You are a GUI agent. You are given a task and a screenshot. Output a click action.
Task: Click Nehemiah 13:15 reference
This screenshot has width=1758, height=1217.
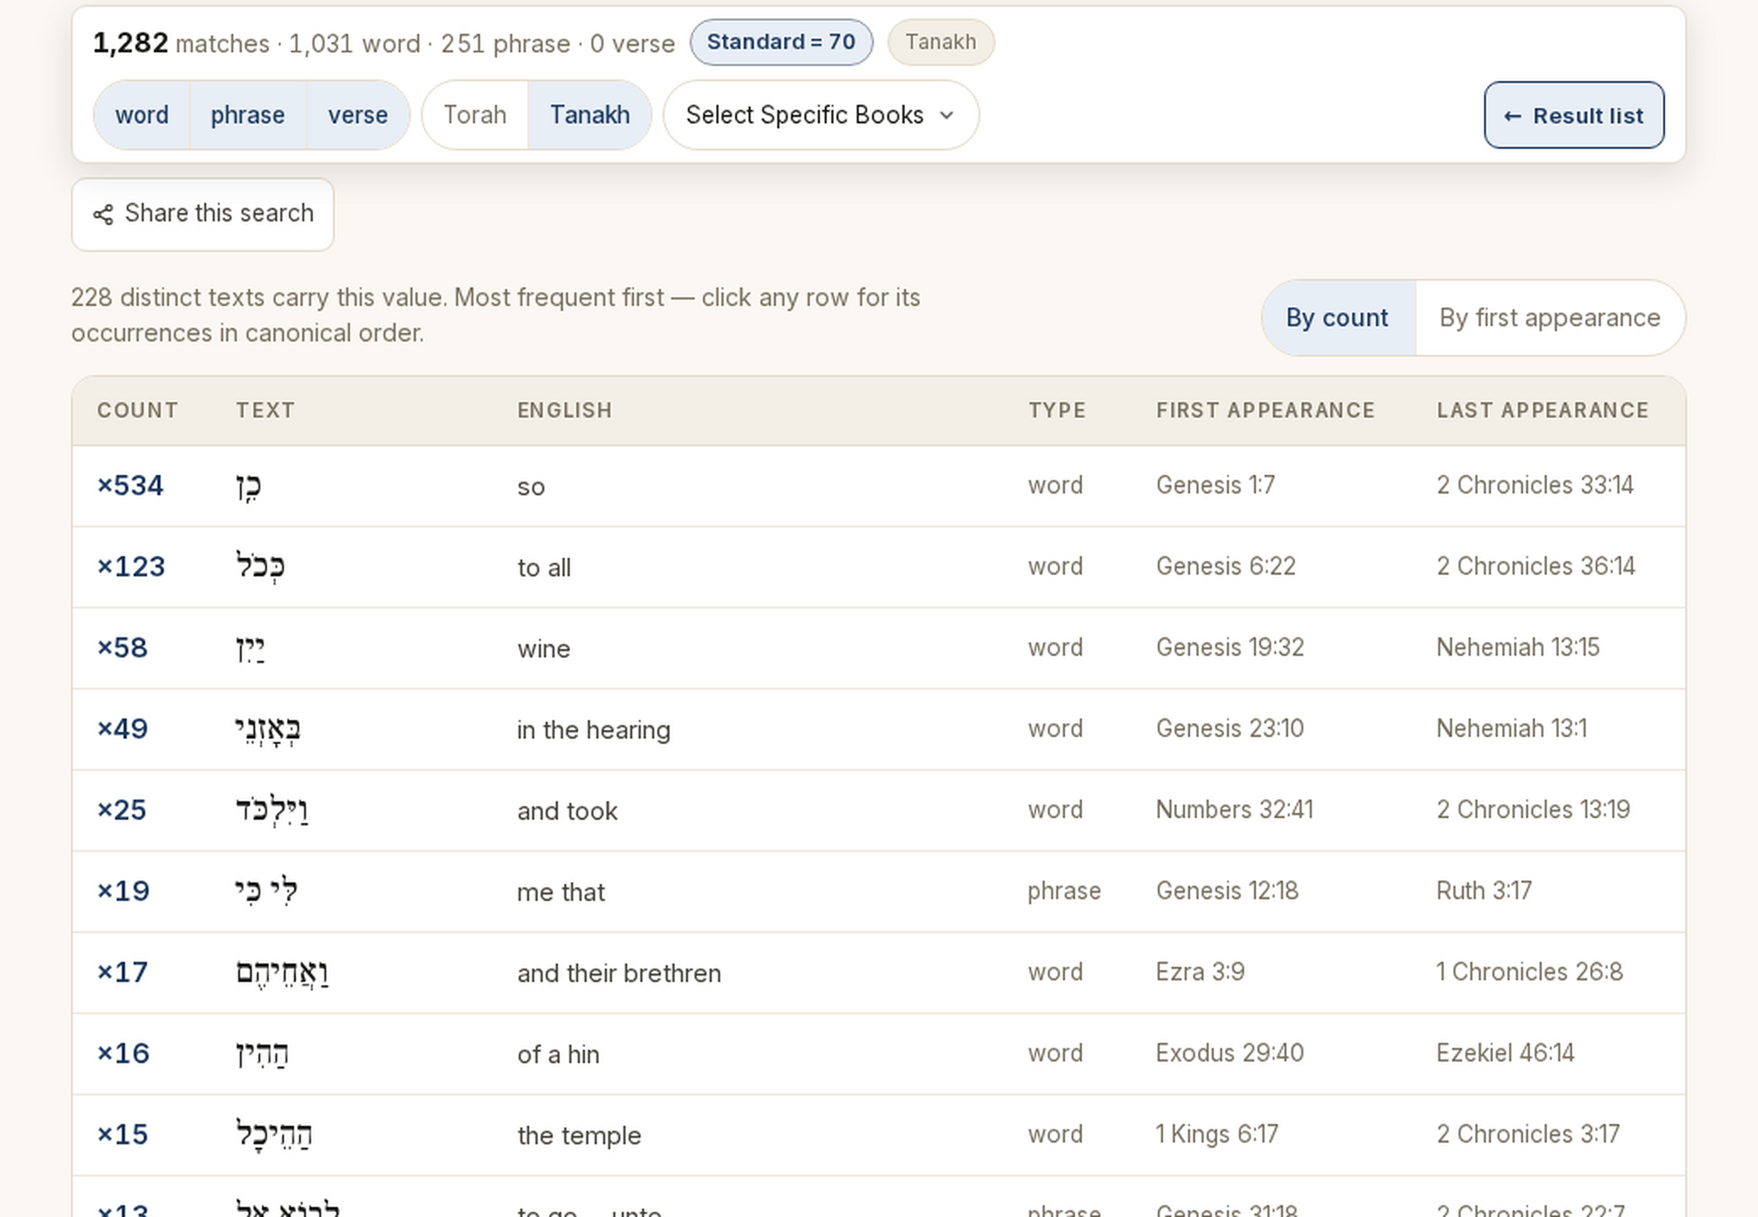[1518, 647]
